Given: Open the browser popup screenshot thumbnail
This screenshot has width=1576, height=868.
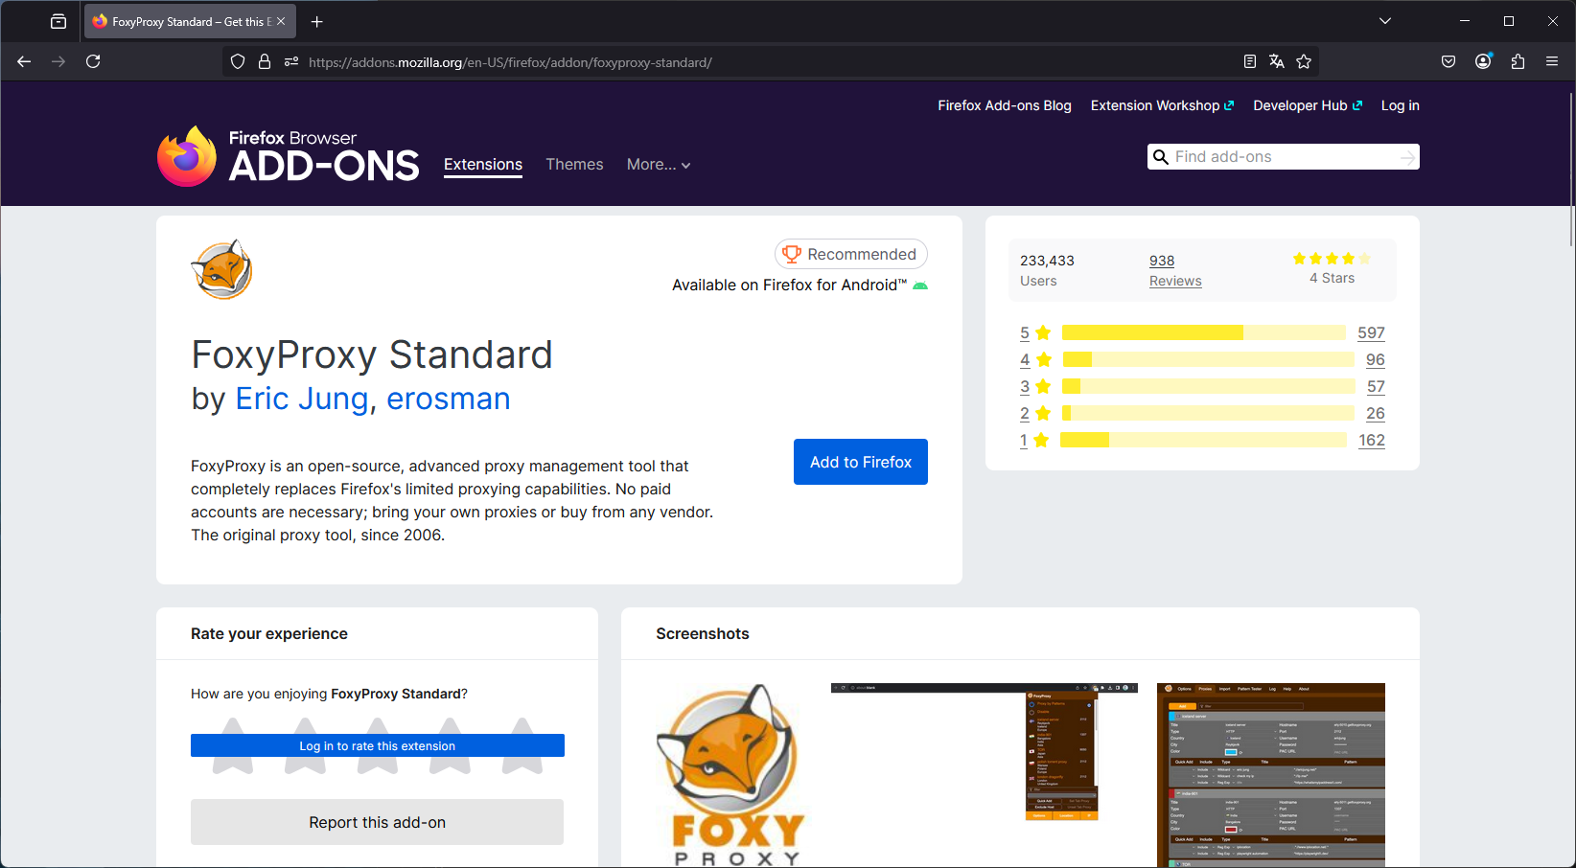Looking at the screenshot, I should click(x=985, y=752).
